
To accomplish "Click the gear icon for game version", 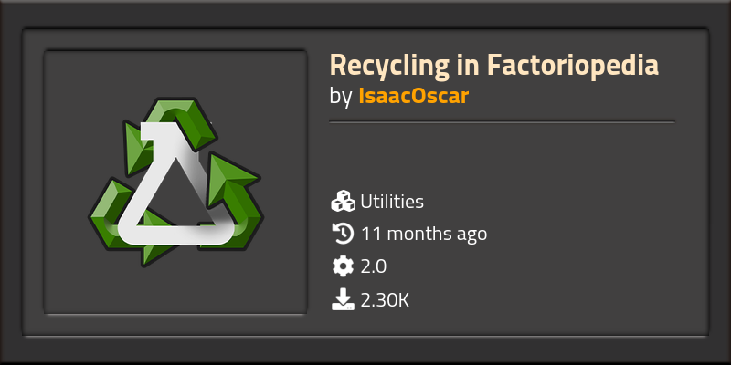I will (x=344, y=266).
